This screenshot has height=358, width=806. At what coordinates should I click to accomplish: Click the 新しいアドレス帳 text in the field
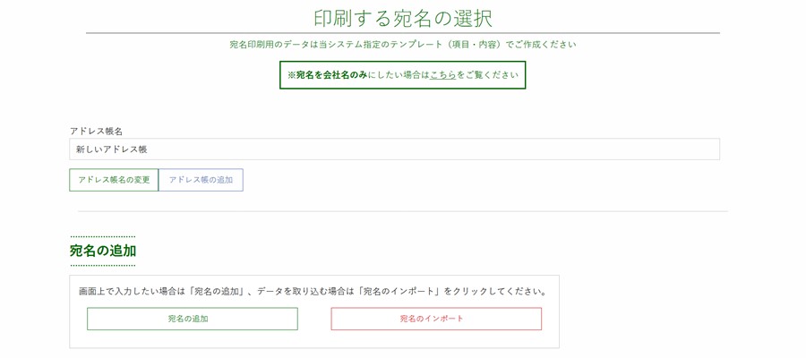111,149
